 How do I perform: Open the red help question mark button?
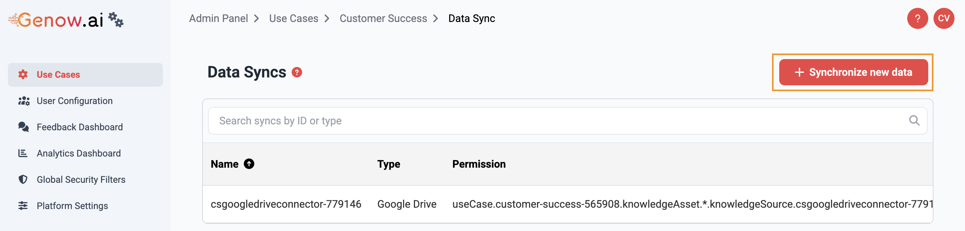tap(917, 18)
